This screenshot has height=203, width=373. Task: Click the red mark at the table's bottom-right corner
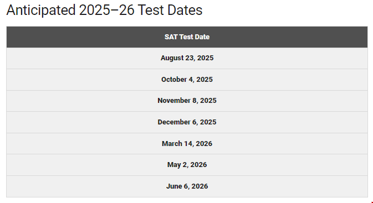(x=372, y=202)
